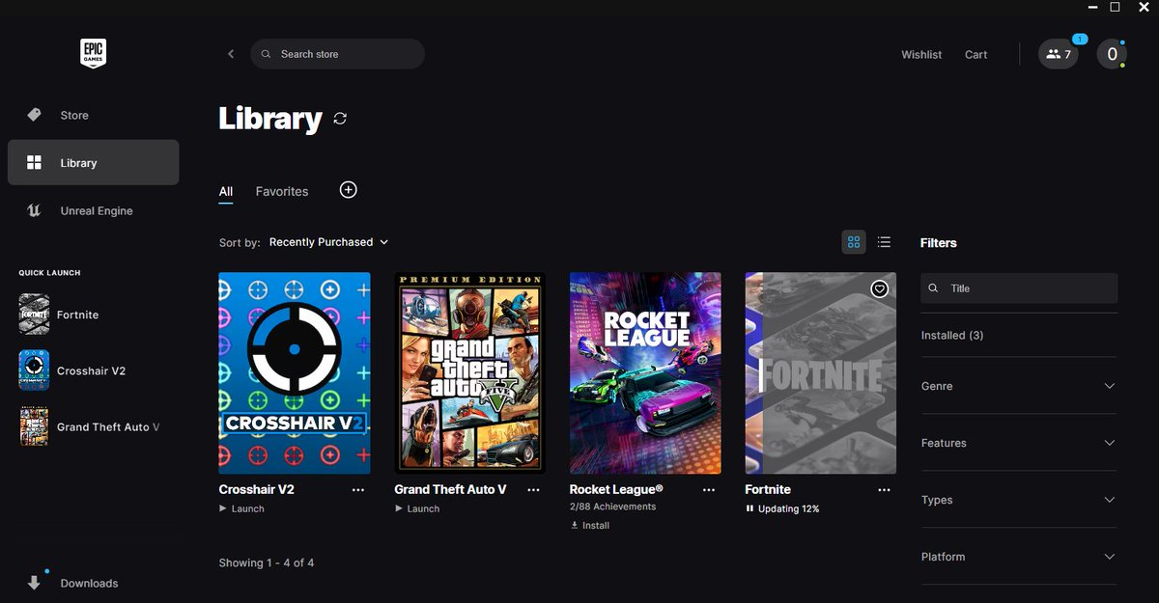Viewport: 1159px width, 603px height.
Task: Click the Grand Theft Auto V Quick Launch icon
Action: click(x=34, y=426)
